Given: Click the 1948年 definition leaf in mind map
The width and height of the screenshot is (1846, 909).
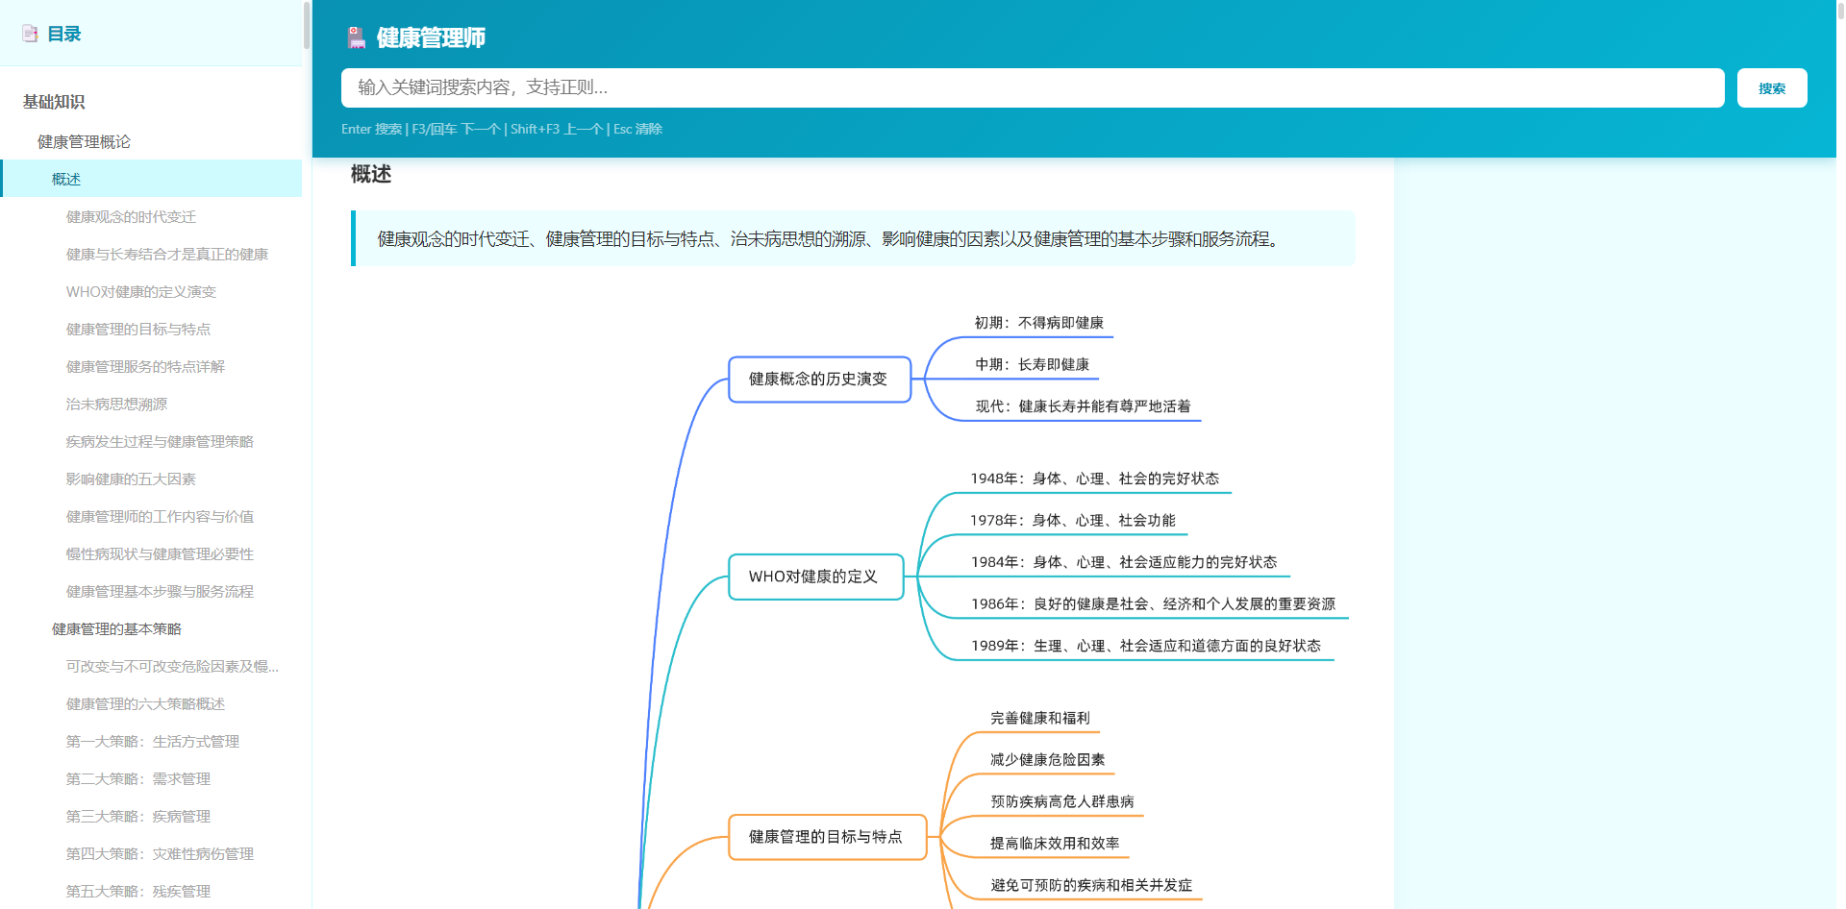Looking at the screenshot, I should (x=1094, y=479).
